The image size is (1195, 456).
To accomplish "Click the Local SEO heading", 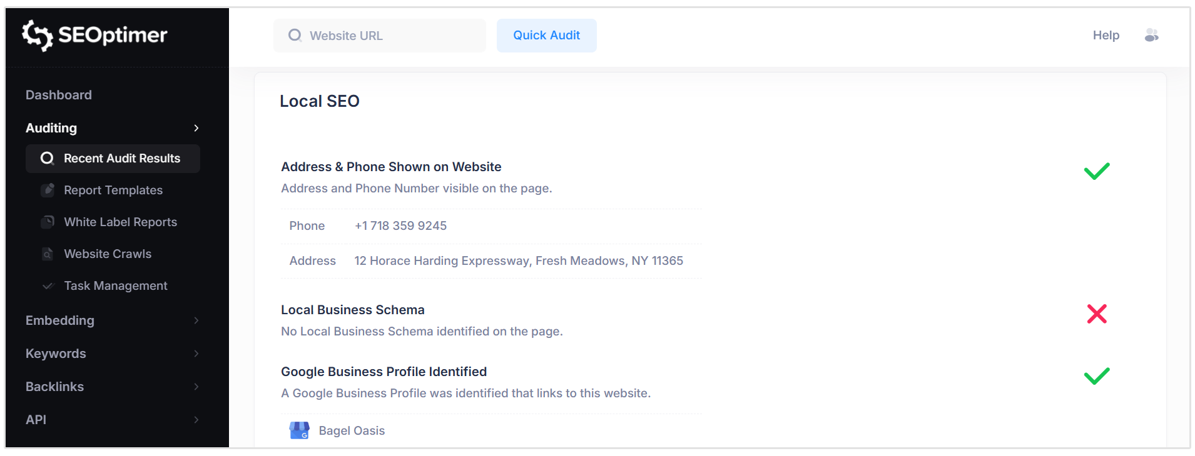I will point(320,101).
